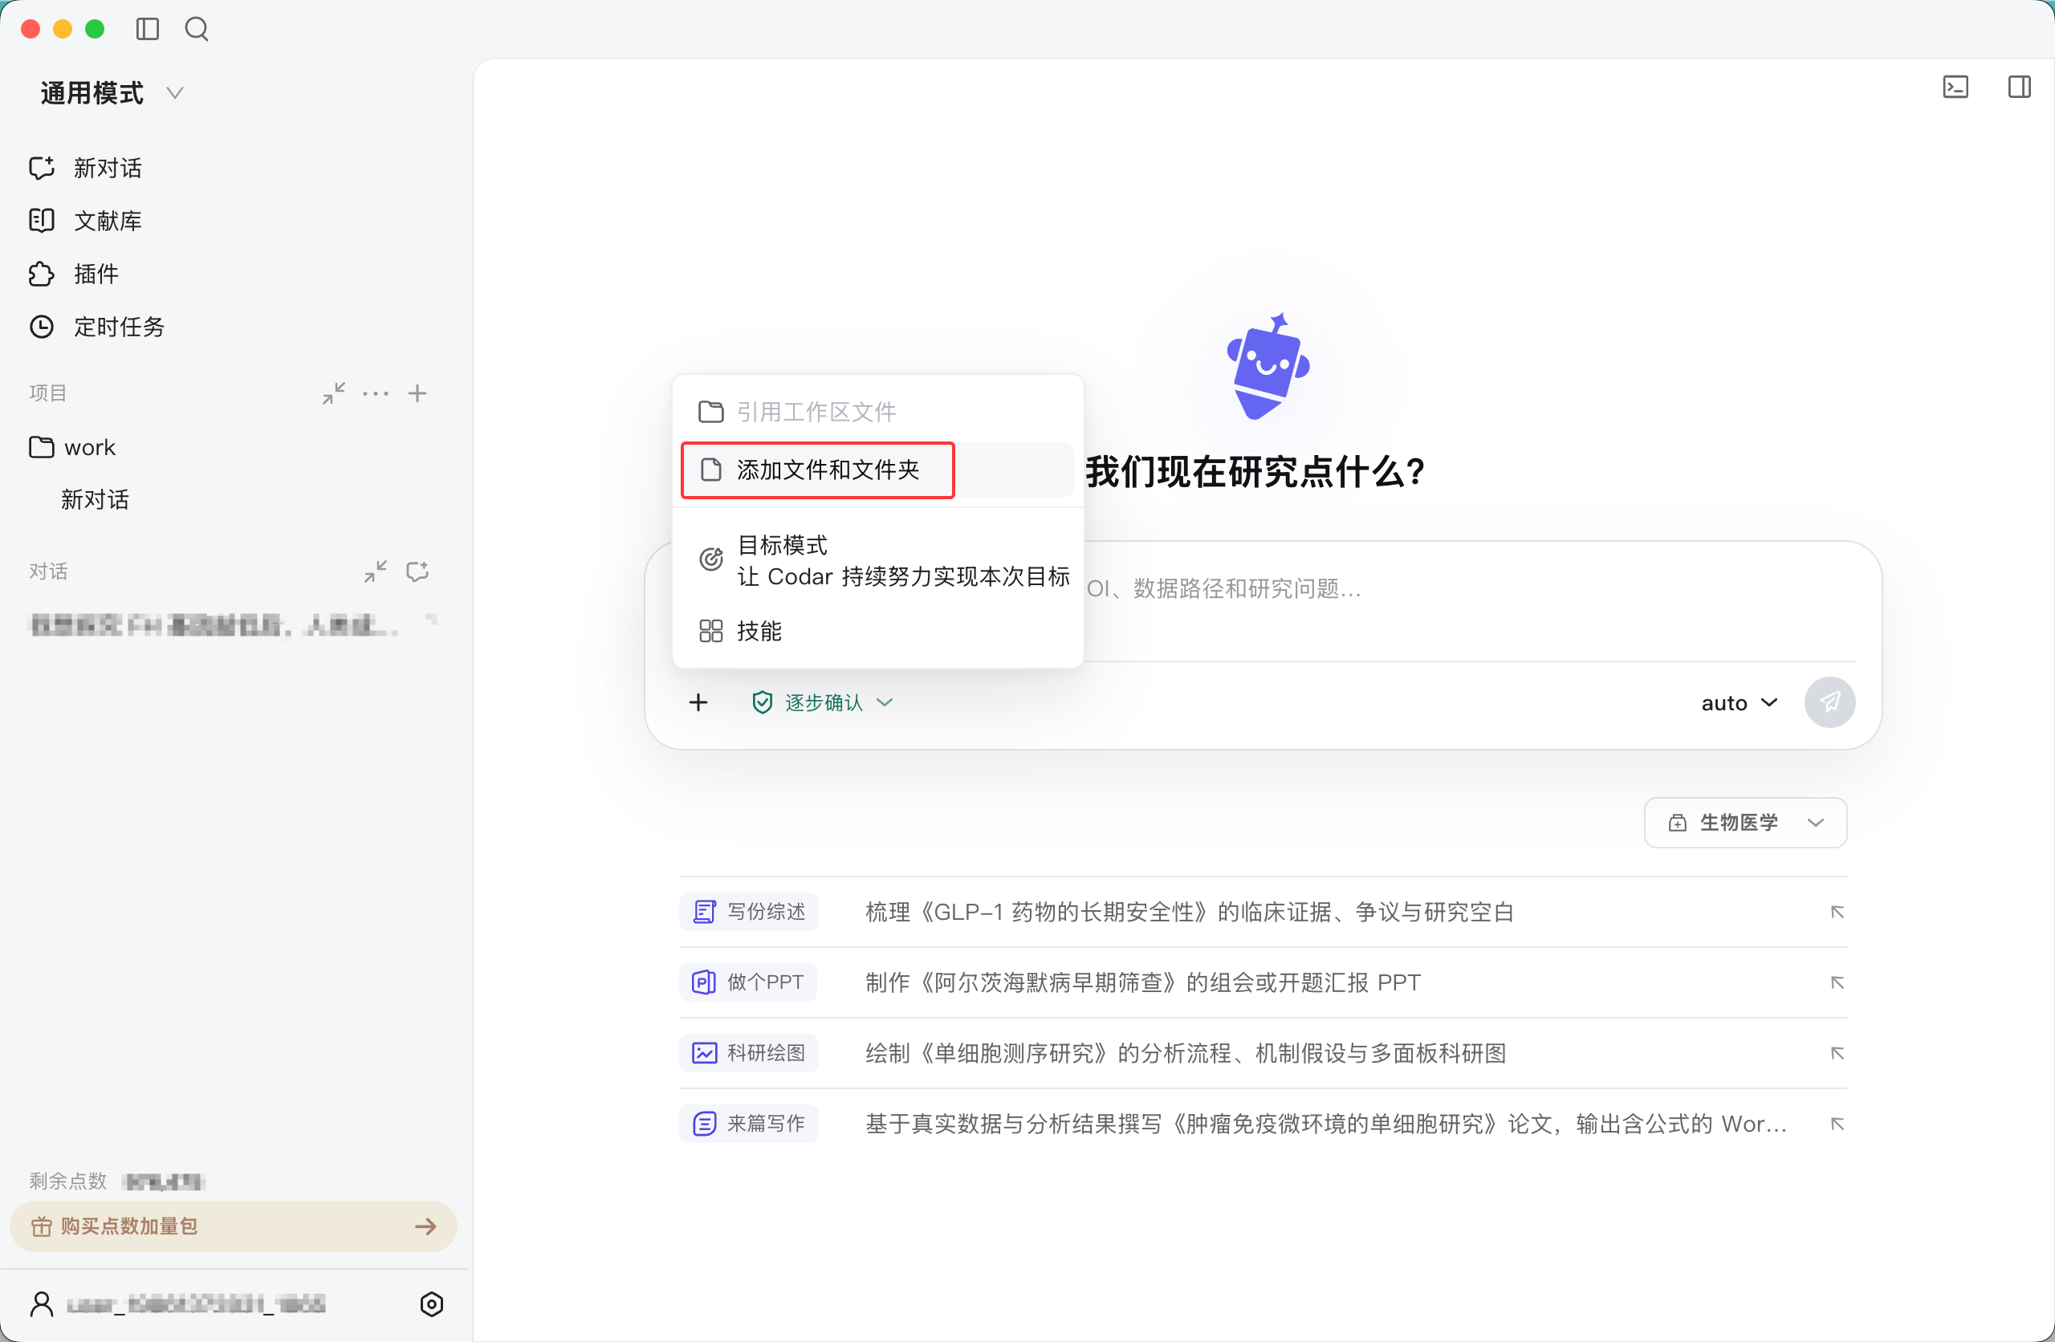This screenshot has width=2055, height=1342.
Task: Click the plus attach button in the input box
Action: coord(698,703)
